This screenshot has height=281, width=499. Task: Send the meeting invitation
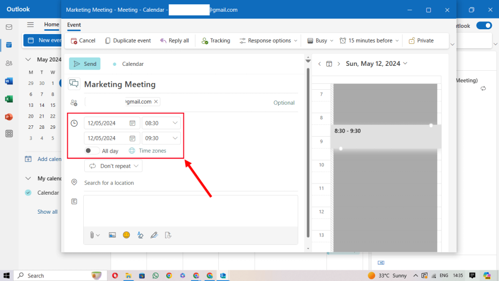(85, 64)
